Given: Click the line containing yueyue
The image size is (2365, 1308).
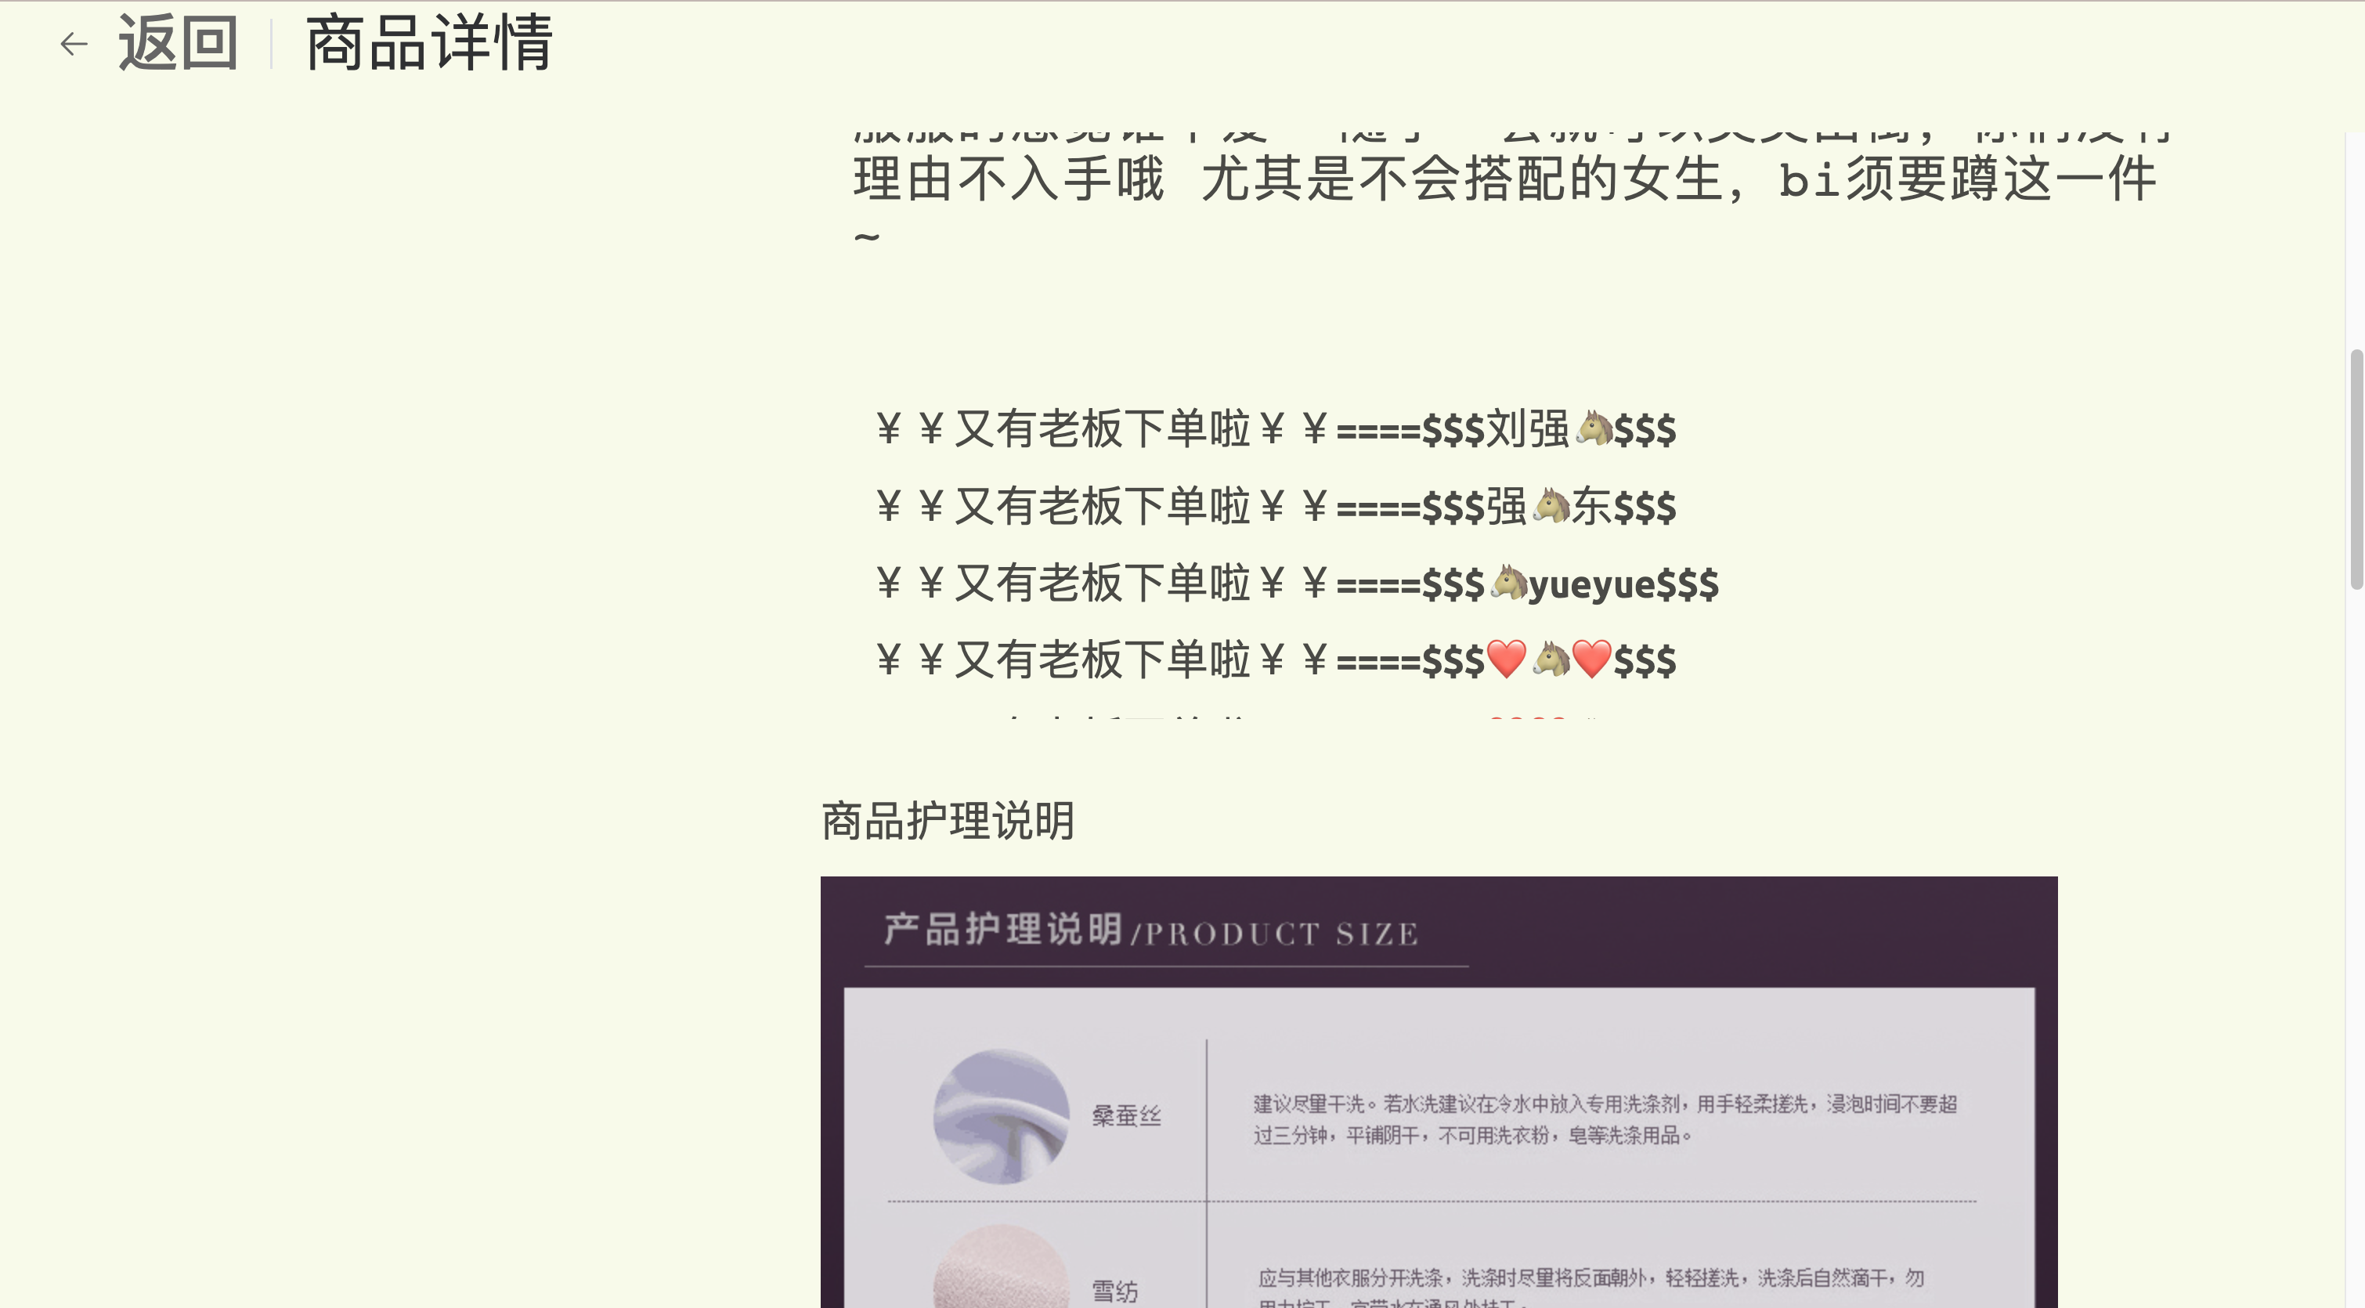Looking at the screenshot, I should click(1296, 584).
